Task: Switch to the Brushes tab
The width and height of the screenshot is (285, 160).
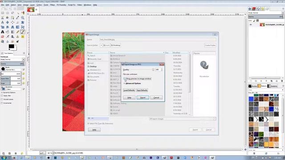Action: point(252,86)
